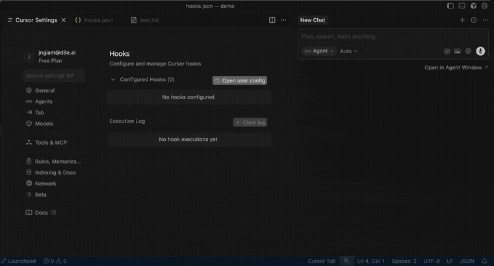Click the account avatar J

pyautogui.click(x=29, y=56)
